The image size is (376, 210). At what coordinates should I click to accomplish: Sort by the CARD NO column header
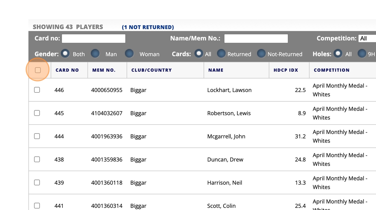pyautogui.click(x=67, y=70)
